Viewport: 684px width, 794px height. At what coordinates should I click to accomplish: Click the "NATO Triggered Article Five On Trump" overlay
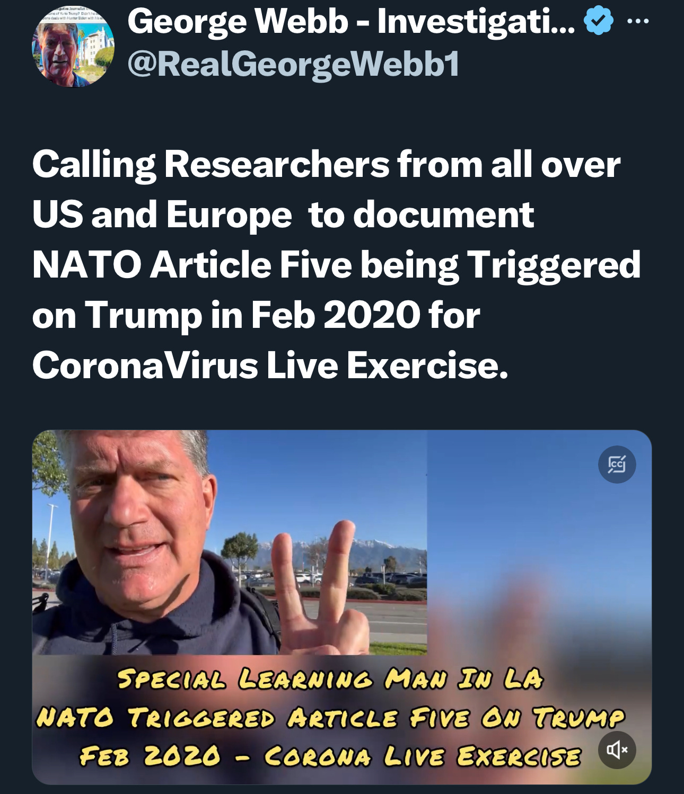(x=330, y=718)
